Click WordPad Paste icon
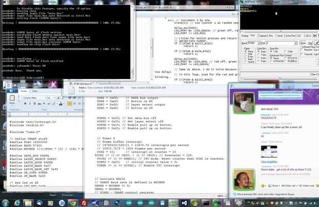The height and width of the screenshot is (207, 319). click(x=12, y=98)
